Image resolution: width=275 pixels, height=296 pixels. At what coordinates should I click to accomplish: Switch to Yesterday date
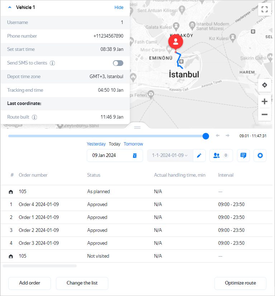pos(96,144)
